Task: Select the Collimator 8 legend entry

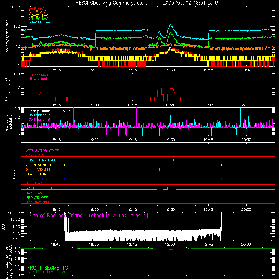Action: 39,115
